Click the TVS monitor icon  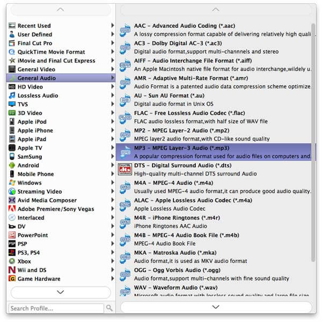pos(12,104)
